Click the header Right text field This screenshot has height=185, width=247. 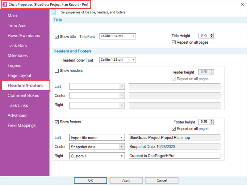pyautogui.click(x=174, y=105)
